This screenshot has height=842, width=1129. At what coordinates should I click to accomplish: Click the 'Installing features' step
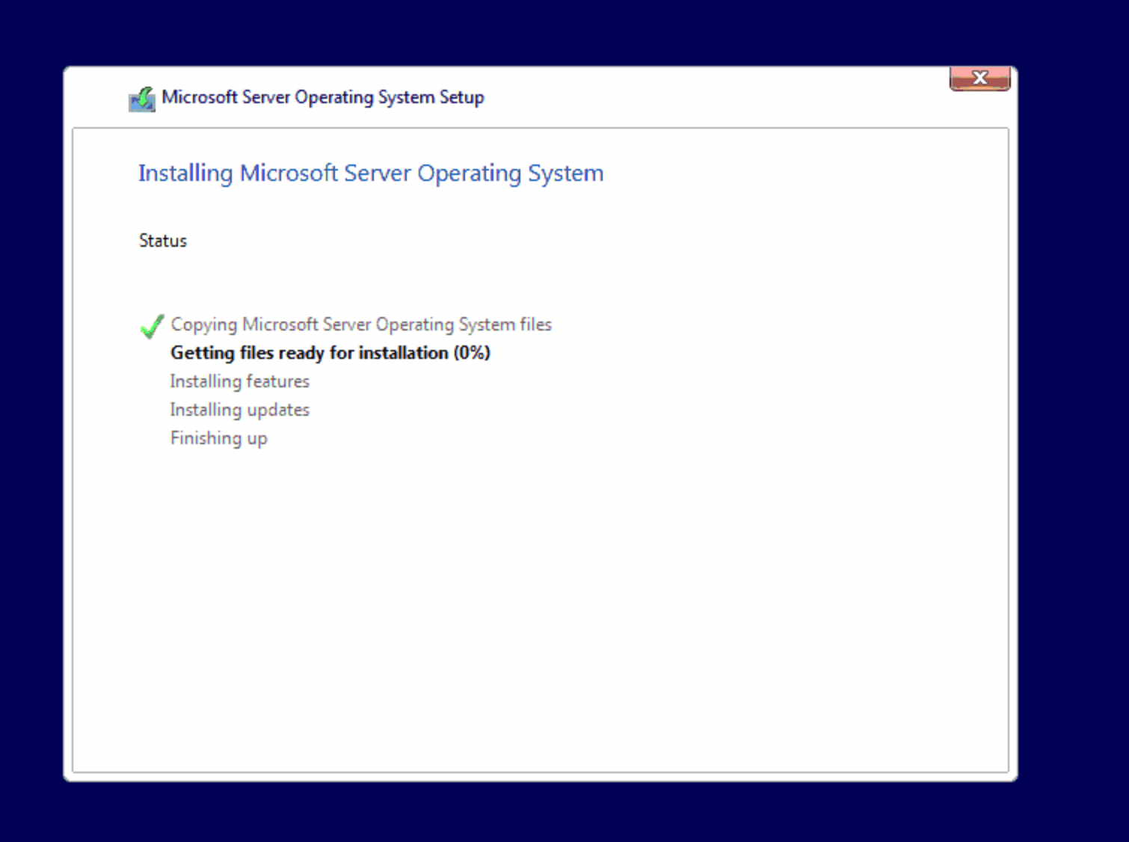point(239,381)
